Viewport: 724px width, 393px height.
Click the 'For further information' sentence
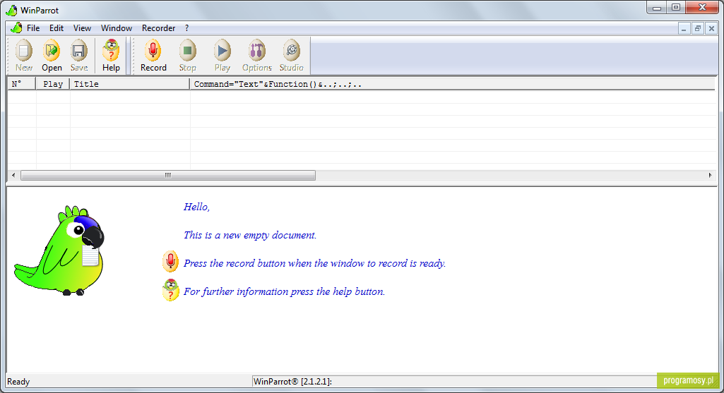(x=284, y=291)
